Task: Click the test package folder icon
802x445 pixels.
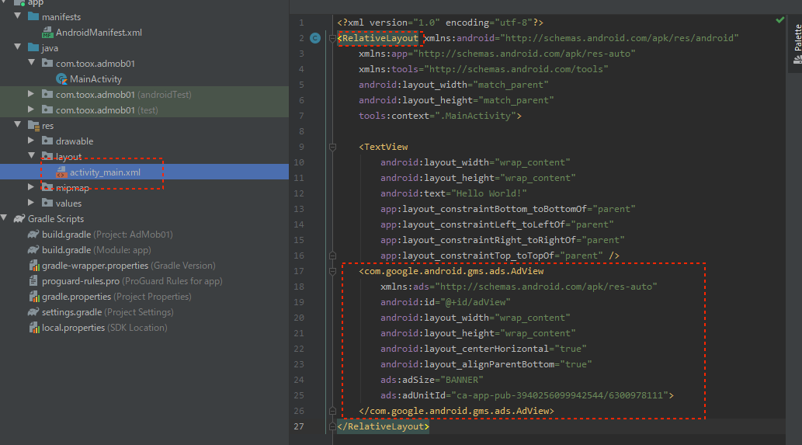Action: pyautogui.click(x=47, y=110)
